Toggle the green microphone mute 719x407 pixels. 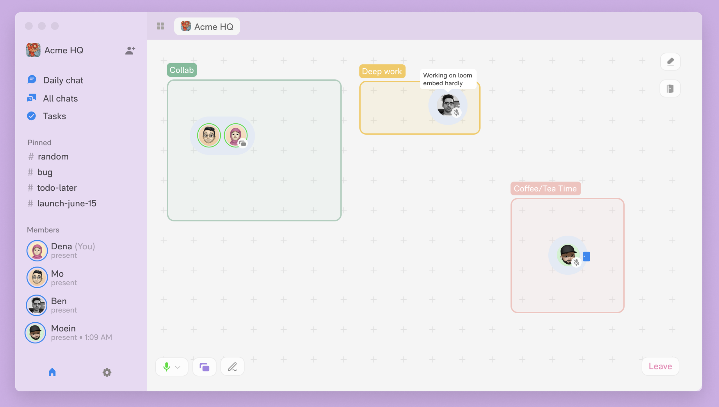coord(167,367)
